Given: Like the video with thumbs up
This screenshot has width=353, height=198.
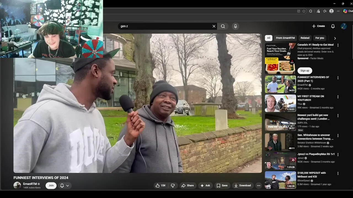Looking at the screenshot, I should 161,186.
